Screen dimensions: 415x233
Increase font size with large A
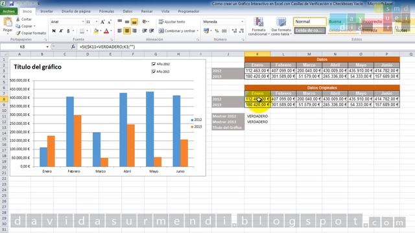tap(102, 22)
